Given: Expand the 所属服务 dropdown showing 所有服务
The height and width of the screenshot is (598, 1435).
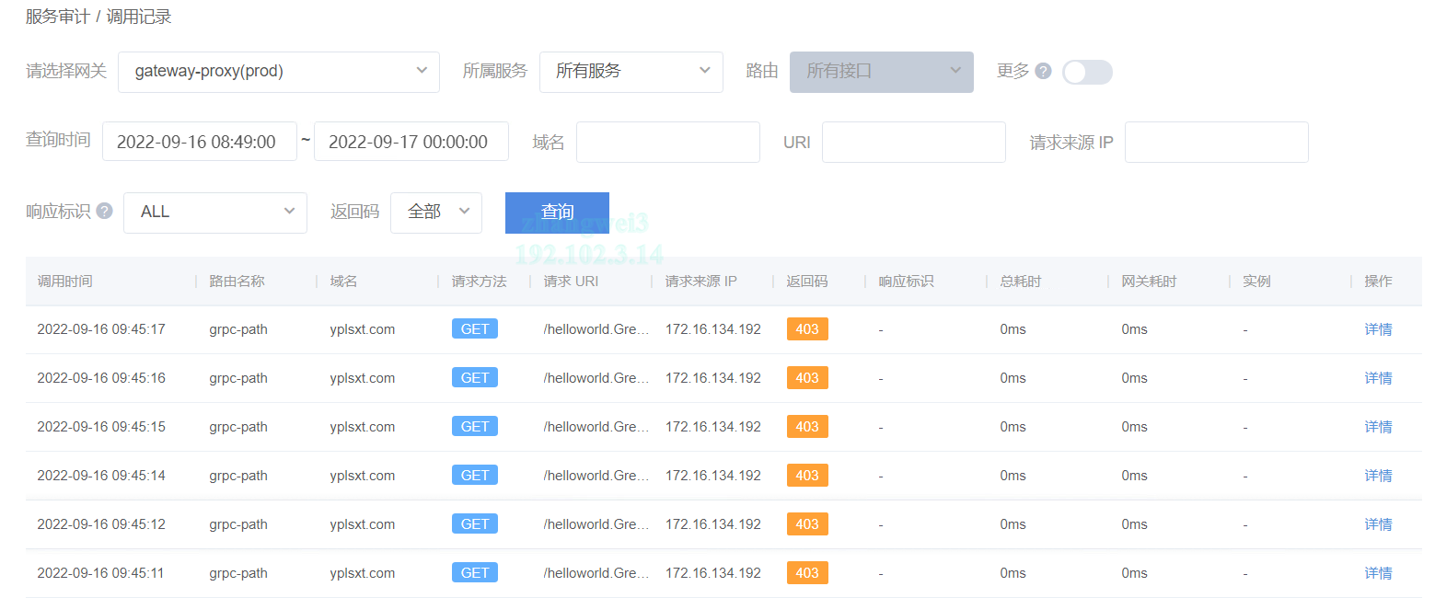Looking at the screenshot, I should click(631, 72).
